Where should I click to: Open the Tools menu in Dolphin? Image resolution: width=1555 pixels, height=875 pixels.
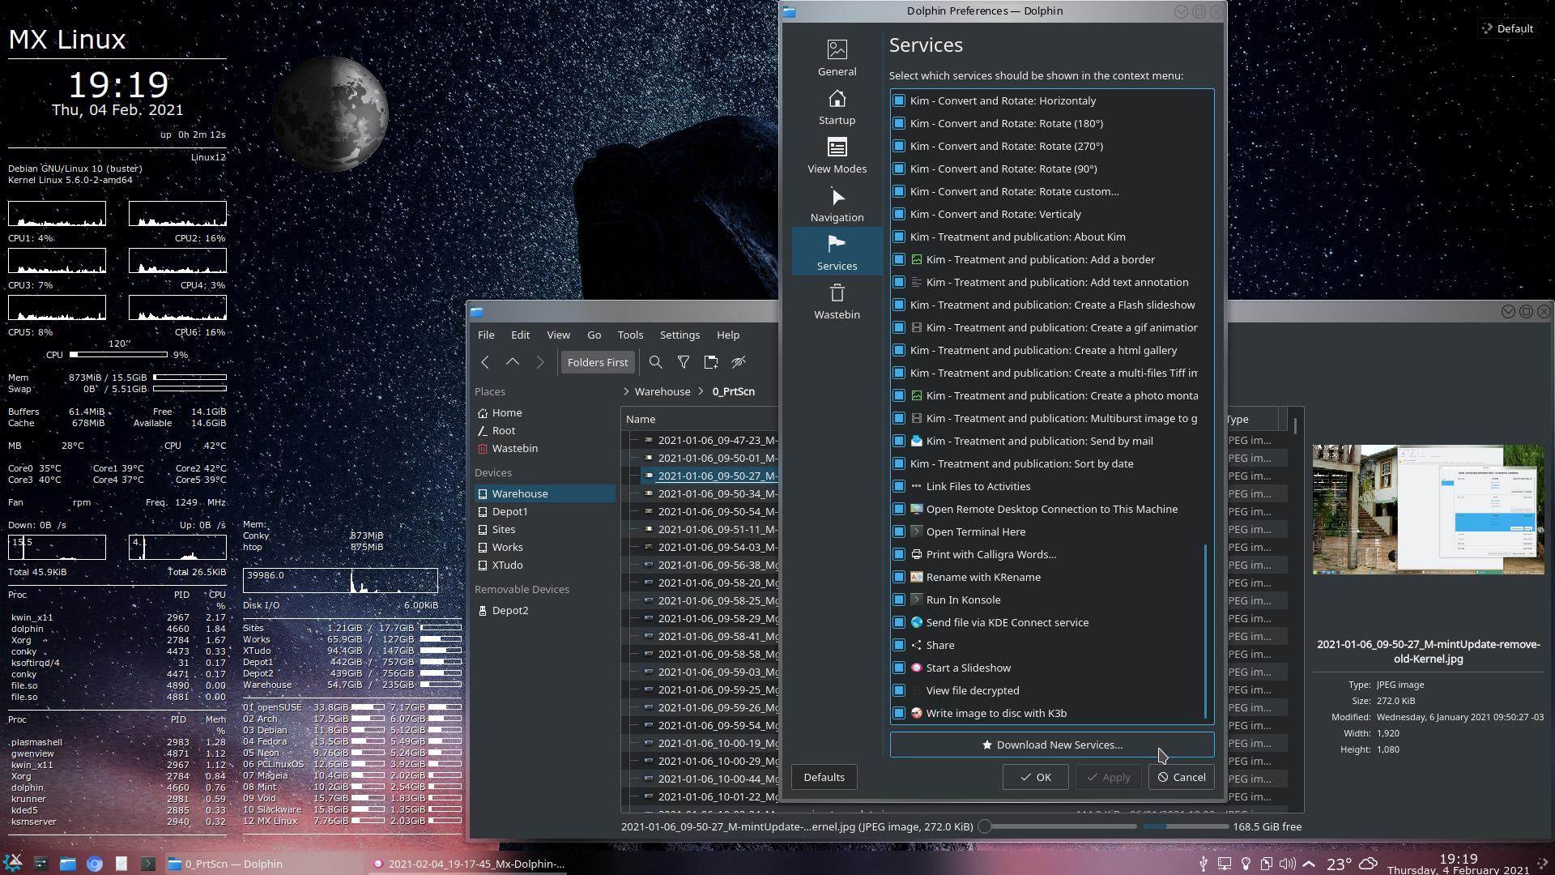630,335
